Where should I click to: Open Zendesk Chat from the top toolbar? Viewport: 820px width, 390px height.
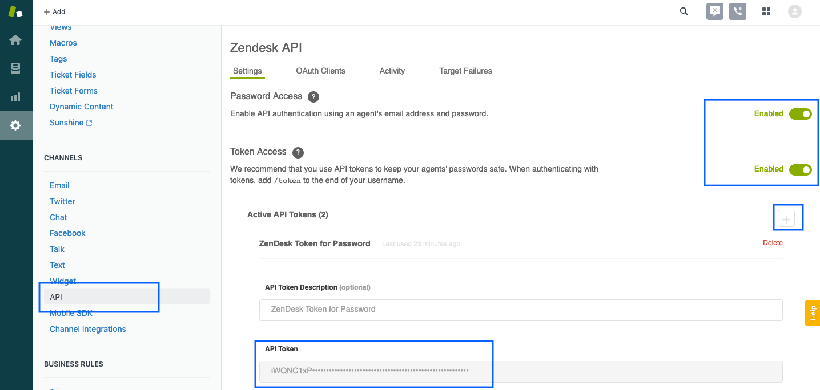[x=714, y=11]
